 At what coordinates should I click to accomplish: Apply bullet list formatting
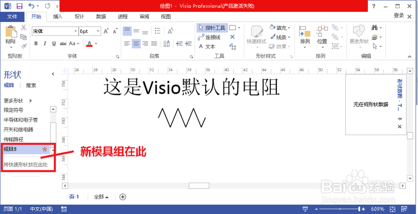[158, 31]
